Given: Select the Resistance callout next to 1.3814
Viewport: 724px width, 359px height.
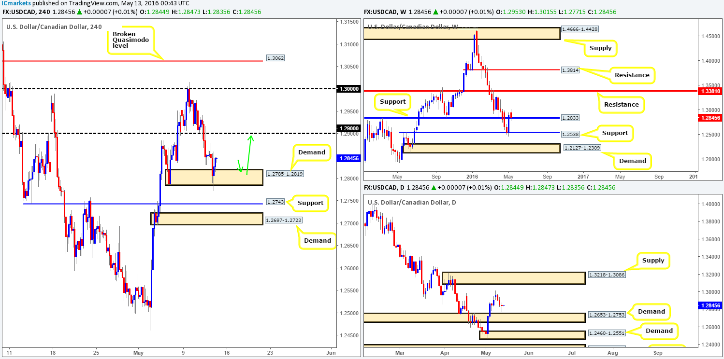Looking at the screenshot, I should pos(632,75).
